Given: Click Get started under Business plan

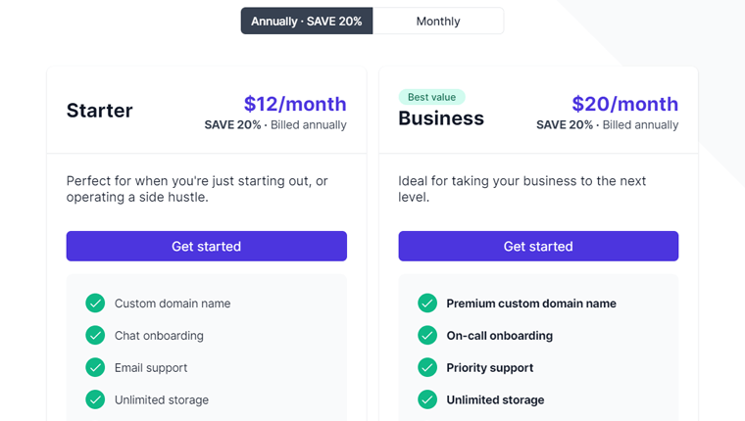Looking at the screenshot, I should 538,246.
